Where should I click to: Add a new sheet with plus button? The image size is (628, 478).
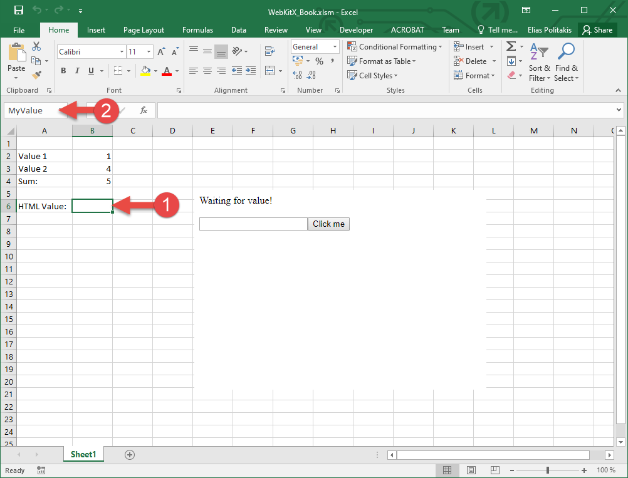(x=129, y=455)
